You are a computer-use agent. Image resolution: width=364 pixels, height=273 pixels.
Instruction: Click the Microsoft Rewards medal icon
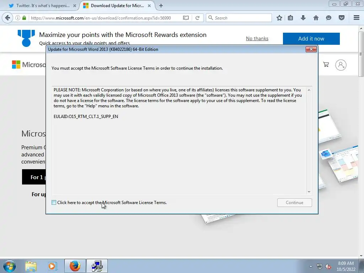[26, 38]
